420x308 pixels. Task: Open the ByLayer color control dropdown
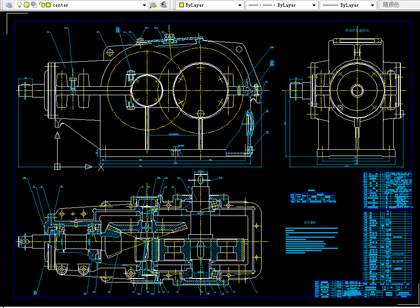coord(240,5)
